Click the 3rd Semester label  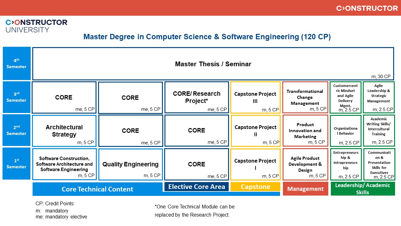17,97
